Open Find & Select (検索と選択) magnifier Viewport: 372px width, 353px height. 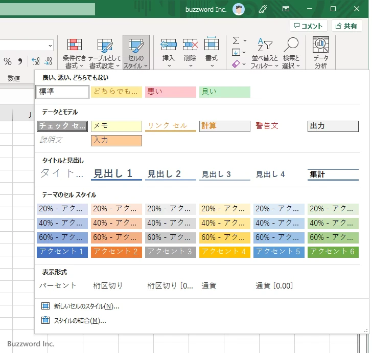(291, 53)
